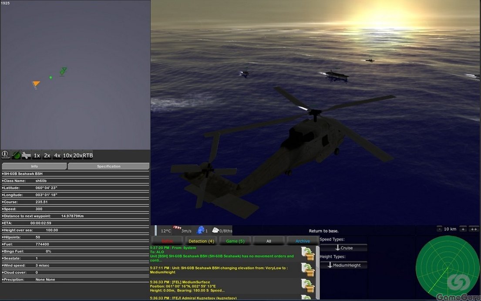Click the aircraft launch icon in toolbar

point(26,155)
